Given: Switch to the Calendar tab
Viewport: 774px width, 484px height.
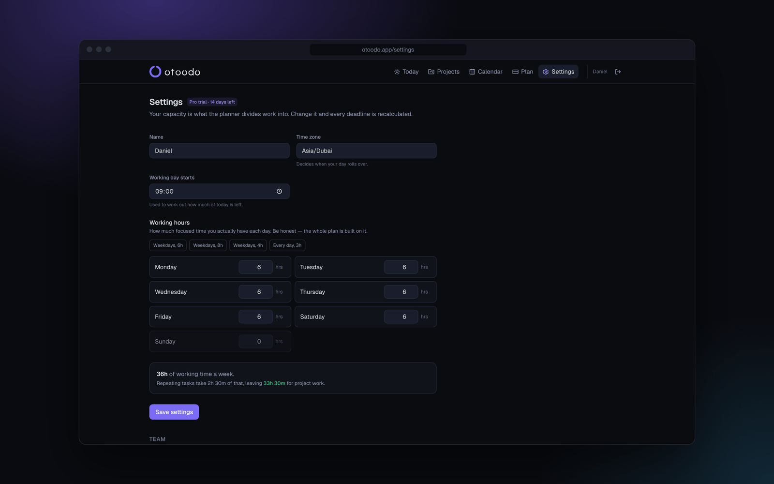Looking at the screenshot, I should point(486,72).
